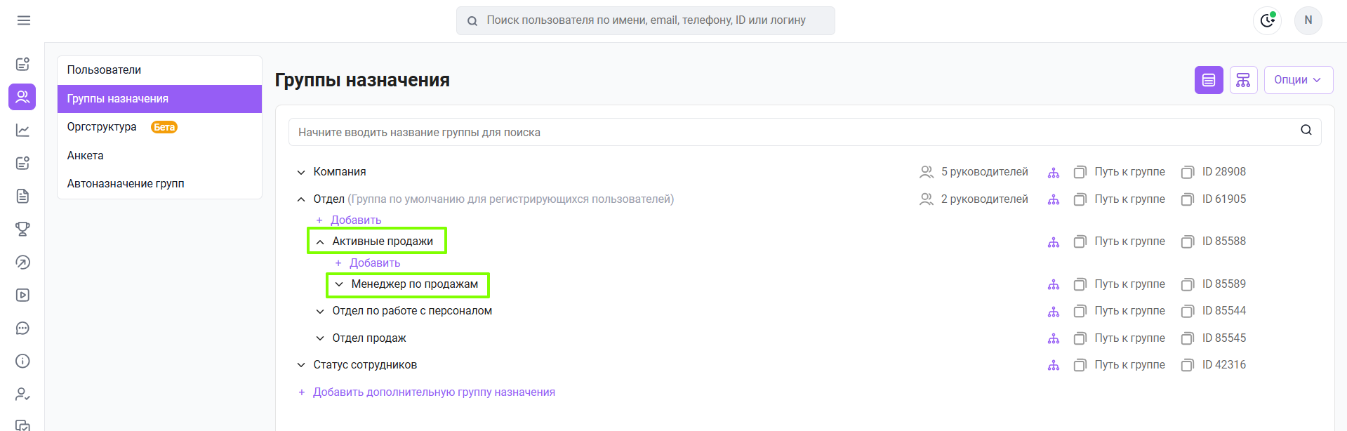Open the hamburger menu icon
The height and width of the screenshot is (431, 1347).
23,20
